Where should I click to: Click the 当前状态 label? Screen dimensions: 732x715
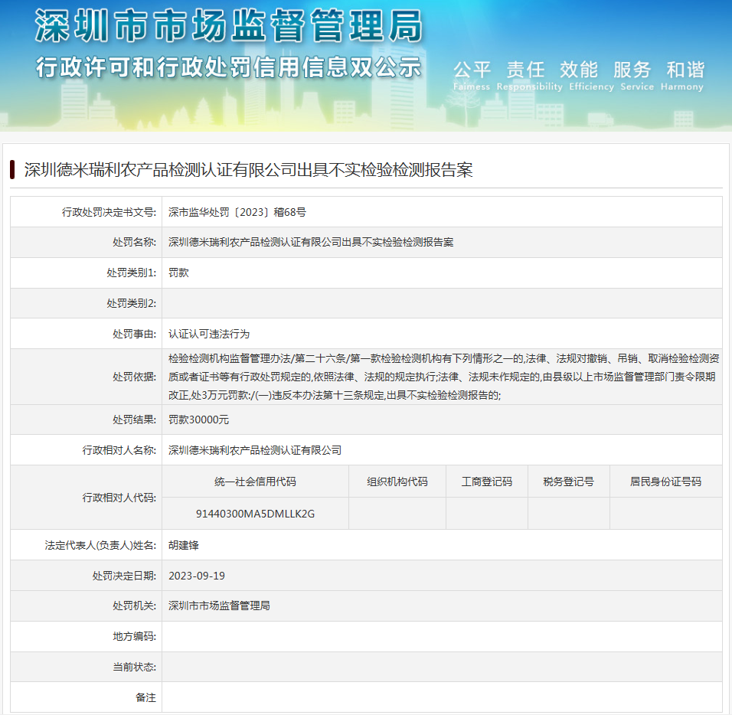[135, 668]
